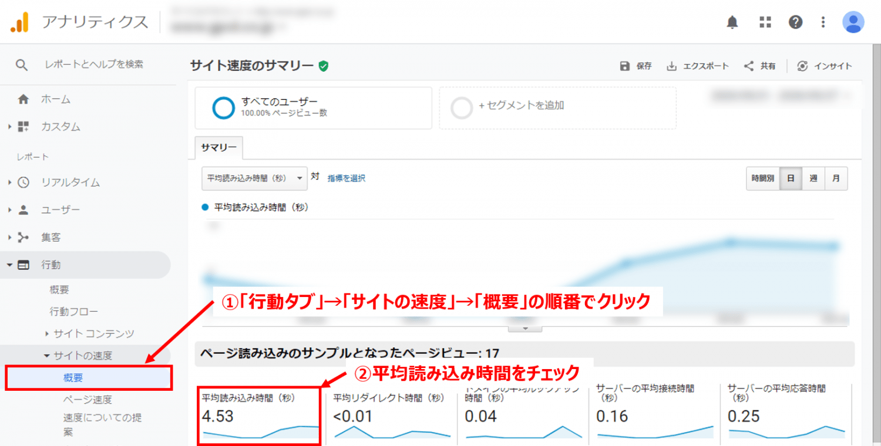881x446 pixels.
Task: Switch graph to 時間別 hourly view
Action: (x=762, y=178)
